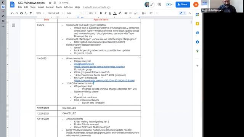The height and width of the screenshot is (137, 244).
Task: Show more toolbar options
Action: click(x=157, y=13)
